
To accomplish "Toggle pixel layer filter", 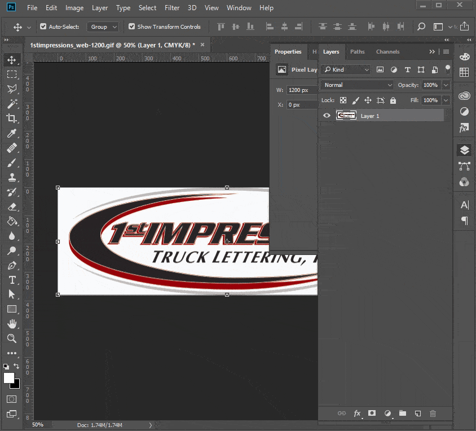I will tap(380, 69).
